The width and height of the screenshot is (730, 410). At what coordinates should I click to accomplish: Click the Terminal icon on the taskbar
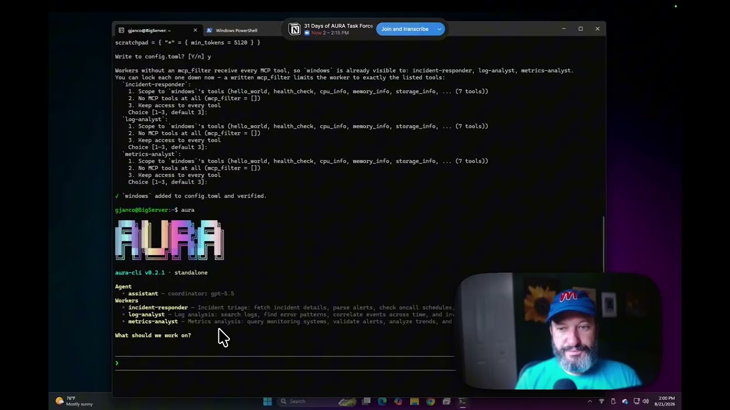tap(463, 401)
